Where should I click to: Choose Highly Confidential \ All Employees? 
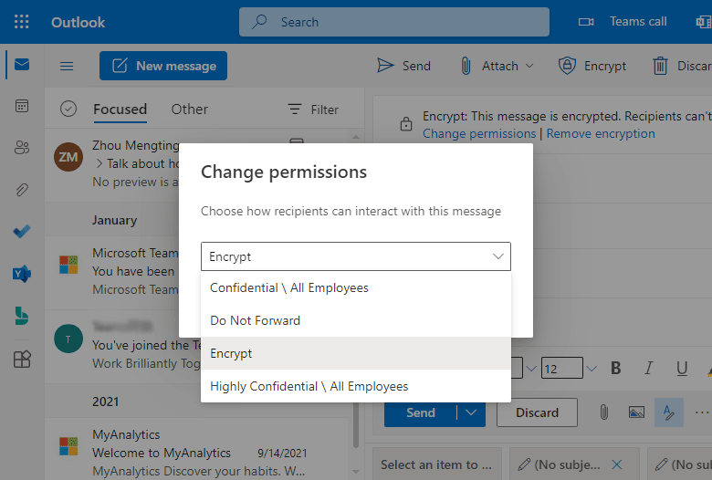click(309, 386)
